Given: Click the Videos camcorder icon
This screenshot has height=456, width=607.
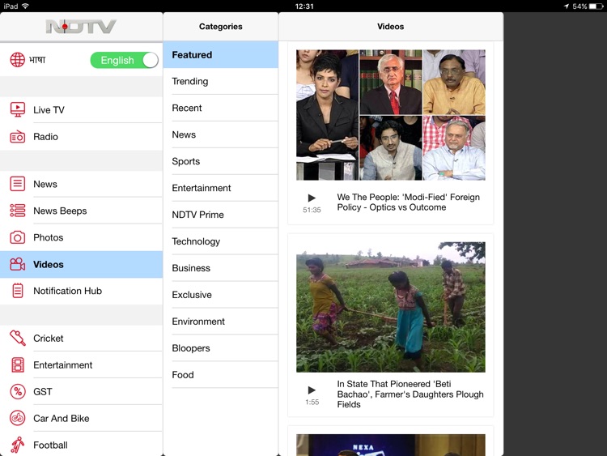Looking at the screenshot, I should click(x=18, y=264).
